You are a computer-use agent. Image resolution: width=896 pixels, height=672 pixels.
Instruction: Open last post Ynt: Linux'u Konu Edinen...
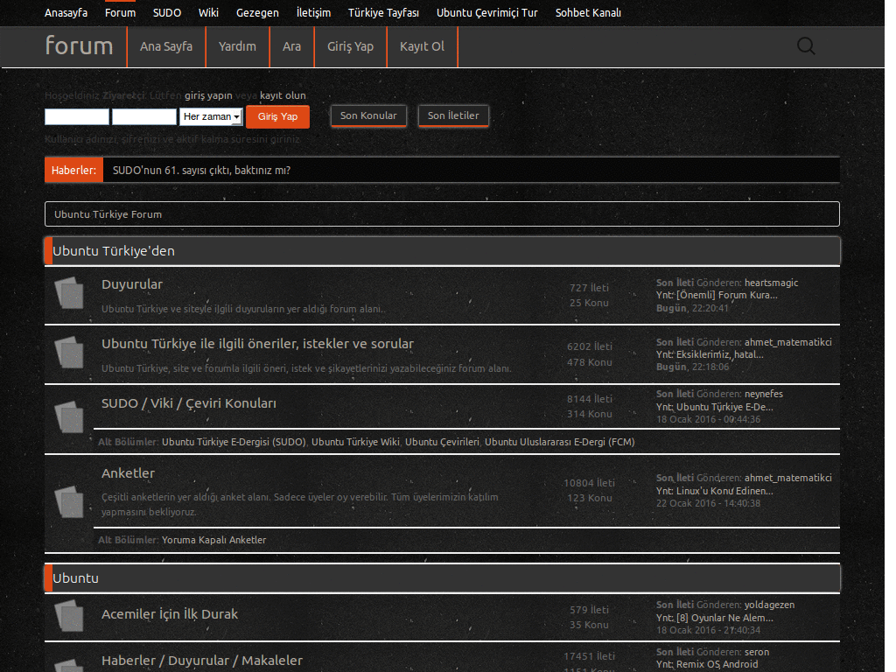click(714, 491)
